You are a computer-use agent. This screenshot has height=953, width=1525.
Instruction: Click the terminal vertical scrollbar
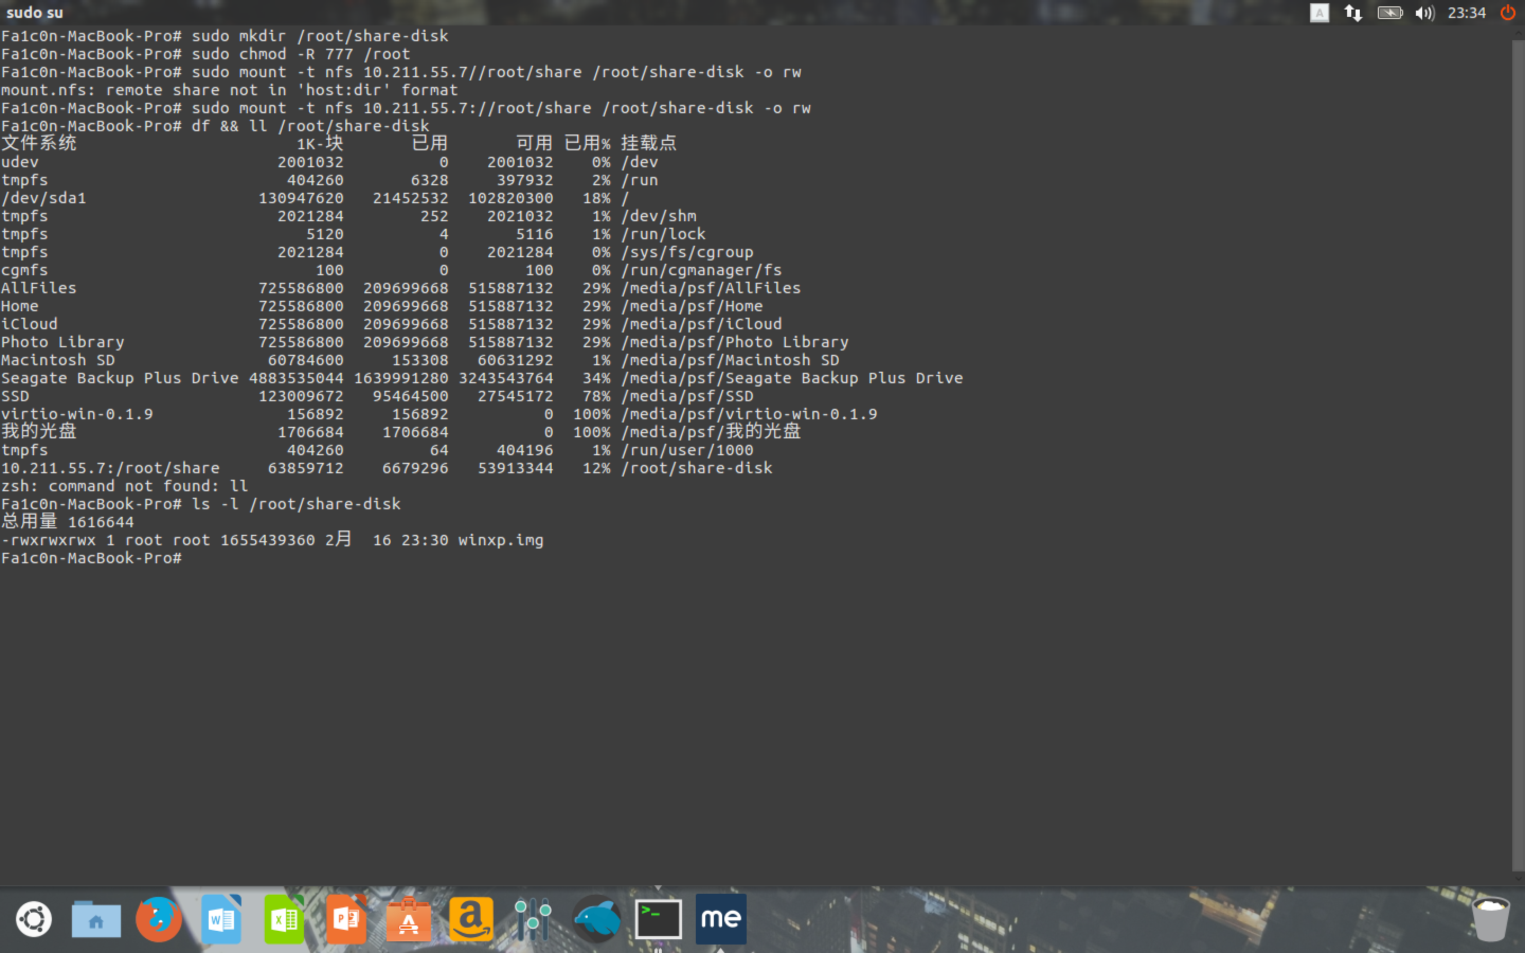(x=1518, y=454)
